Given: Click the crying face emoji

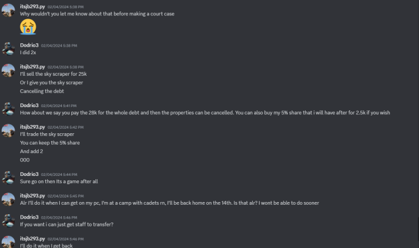Looking at the screenshot, I should 28,27.
